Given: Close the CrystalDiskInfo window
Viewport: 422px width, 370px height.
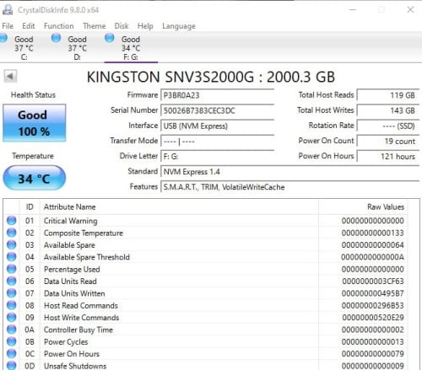Looking at the screenshot, I should 410,9.
